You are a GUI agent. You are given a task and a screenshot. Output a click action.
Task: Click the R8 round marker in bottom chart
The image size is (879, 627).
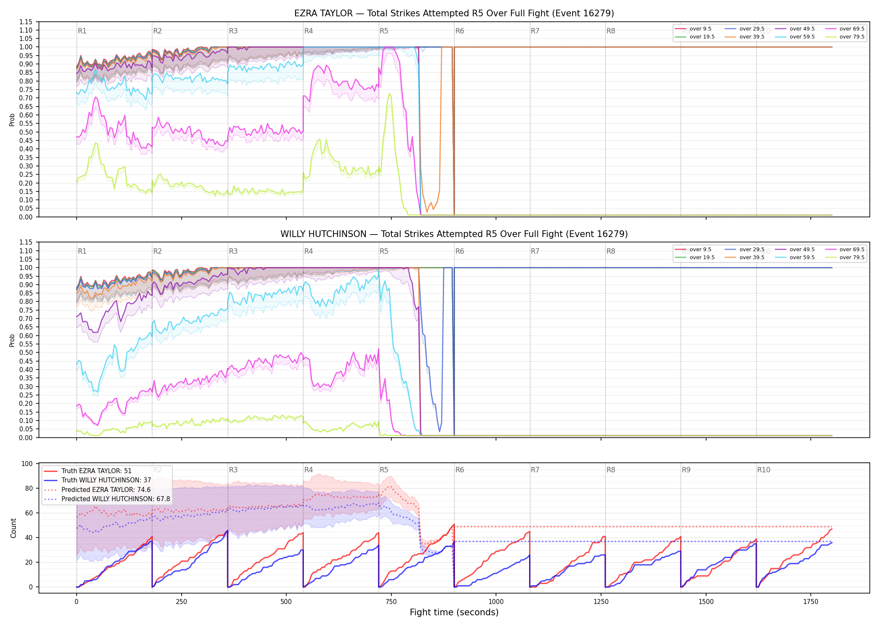tap(611, 470)
